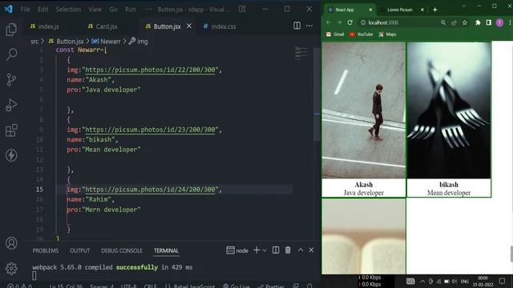Open the Accounts icon in activity bar
This screenshot has height=288, width=513.
[x=11, y=243]
